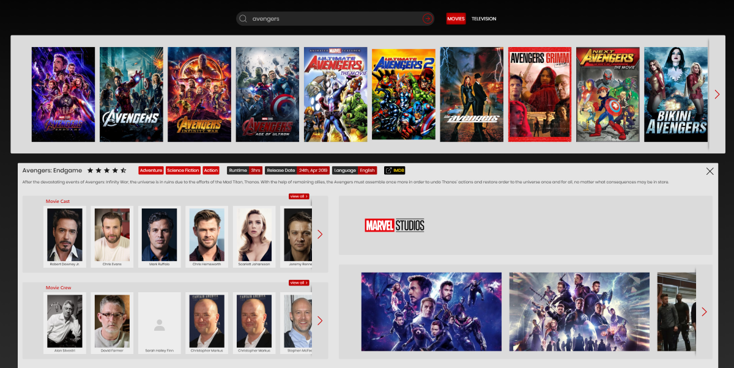This screenshot has width=734, height=368.
Task: Open the Avengers Grimm poster
Action: pyautogui.click(x=540, y=94)
